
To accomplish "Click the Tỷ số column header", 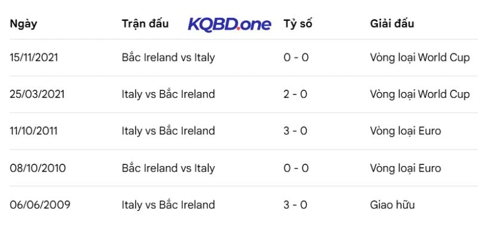I will pos(298,24).
